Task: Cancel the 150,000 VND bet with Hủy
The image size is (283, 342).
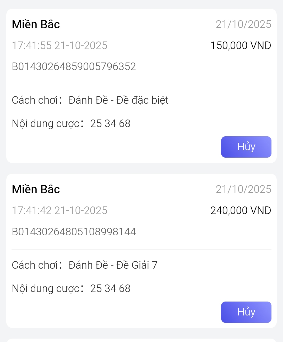Action: tap(246, 147)
